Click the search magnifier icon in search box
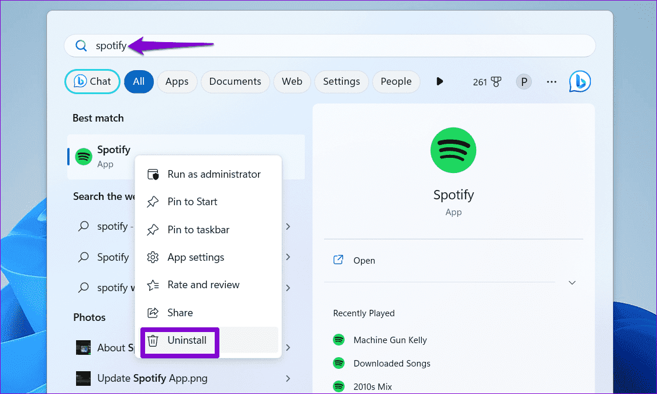 [x=81, y=46]
